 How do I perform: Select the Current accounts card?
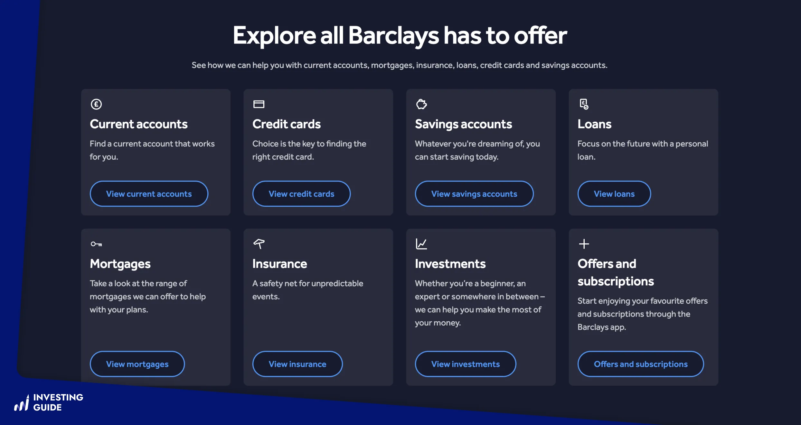click(x=156, y=152)
